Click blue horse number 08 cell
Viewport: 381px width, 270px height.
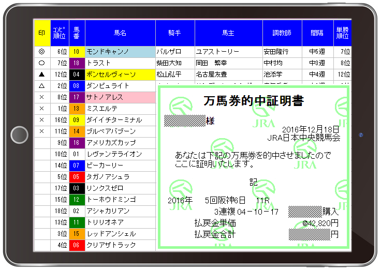pos(77,86)
